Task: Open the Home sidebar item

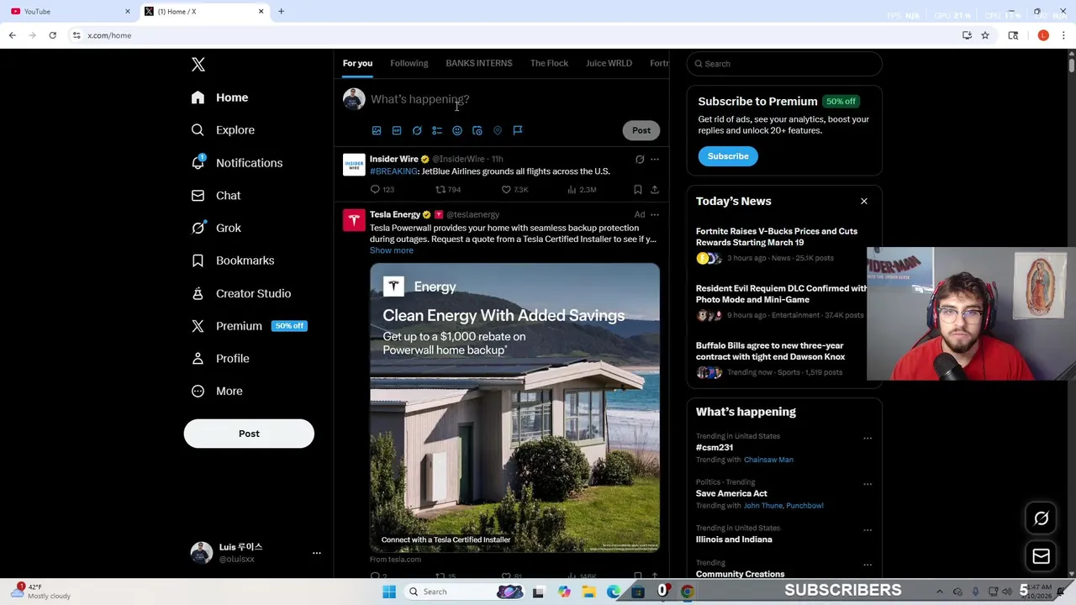Action: (219, 97)
